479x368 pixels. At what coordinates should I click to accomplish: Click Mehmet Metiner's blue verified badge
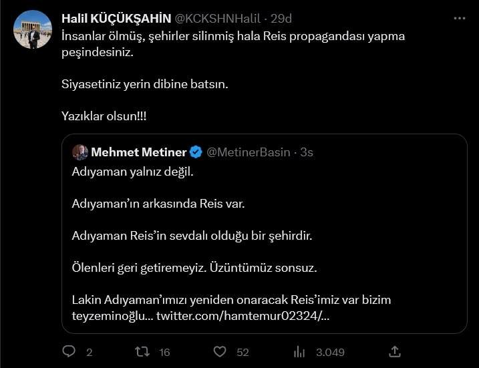[x=196, y=152]
